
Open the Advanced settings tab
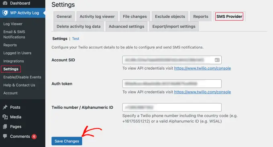pyautogui.click(x=126, y=26)
